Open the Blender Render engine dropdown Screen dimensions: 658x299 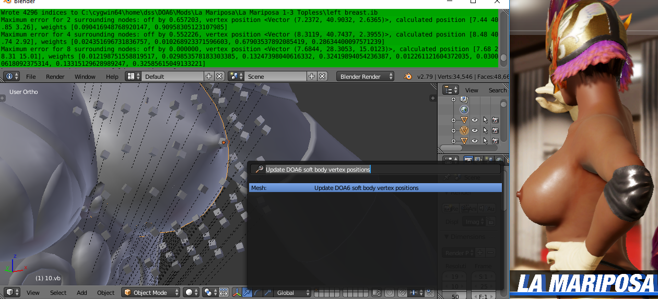(366, 76)
